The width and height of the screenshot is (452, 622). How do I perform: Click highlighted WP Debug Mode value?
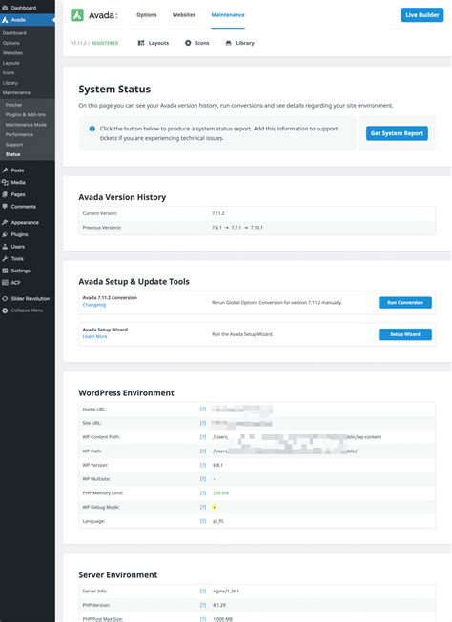coord(215,507)
